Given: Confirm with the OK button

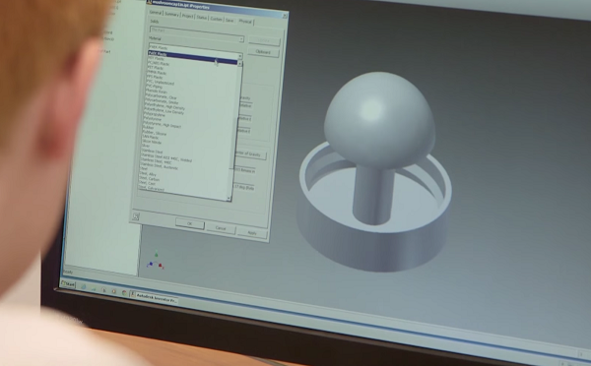Looking at the screenshot, I should (189, 223).
